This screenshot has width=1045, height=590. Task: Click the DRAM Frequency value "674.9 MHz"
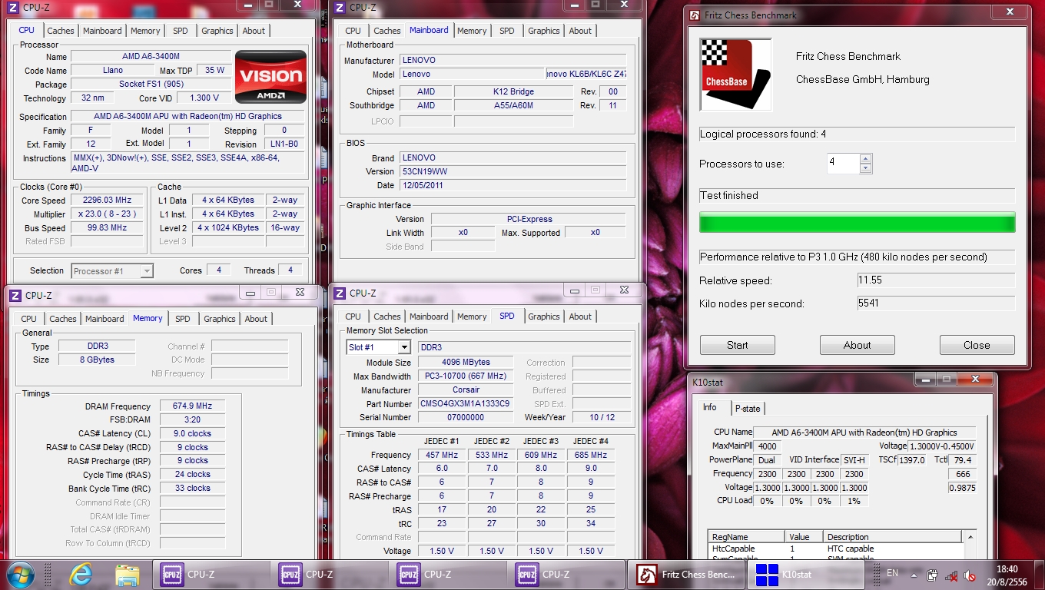tap(193, 406)
